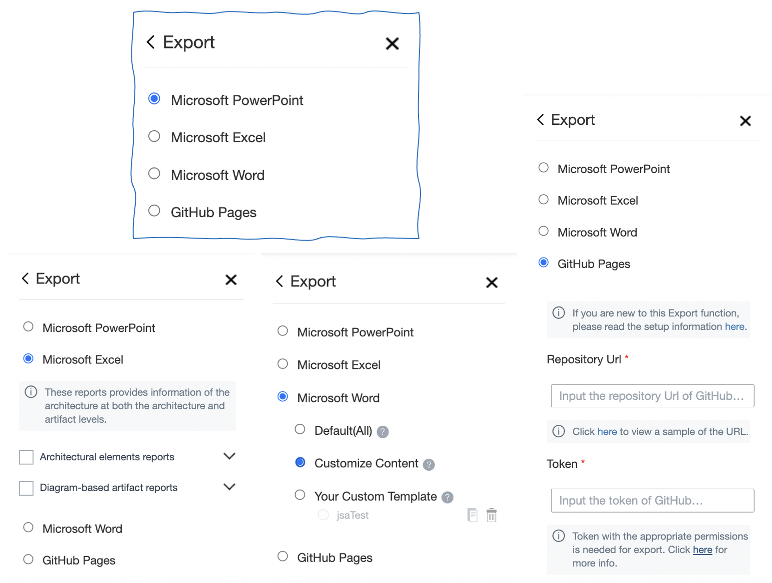Click the selected Microsoft Excel radio button

[28, 358]
